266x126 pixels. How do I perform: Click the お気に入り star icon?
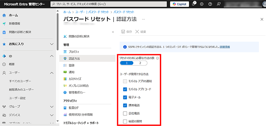tap(4, 44)
